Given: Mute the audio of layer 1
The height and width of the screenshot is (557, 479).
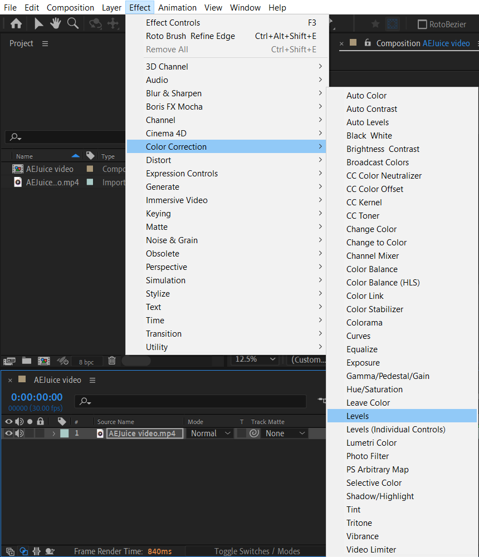Looking at the screenshot, I should pyautogui.click(x=19, y=433).
